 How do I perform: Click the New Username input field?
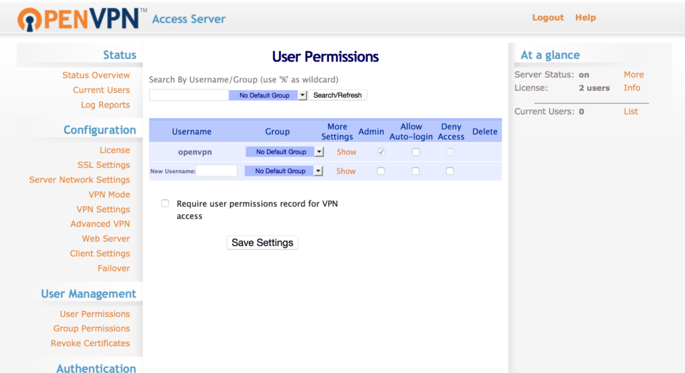217,170
